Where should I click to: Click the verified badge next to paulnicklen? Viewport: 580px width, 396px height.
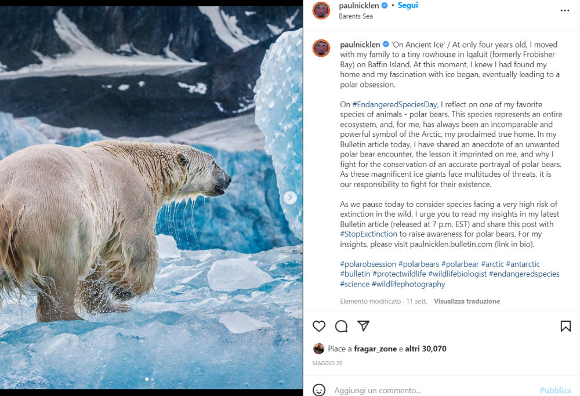pyautogui.click(x=384, y=5)
